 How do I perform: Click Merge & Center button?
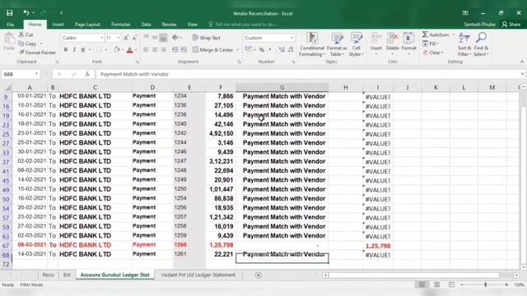pyautogui.click(x=213, y=49)
